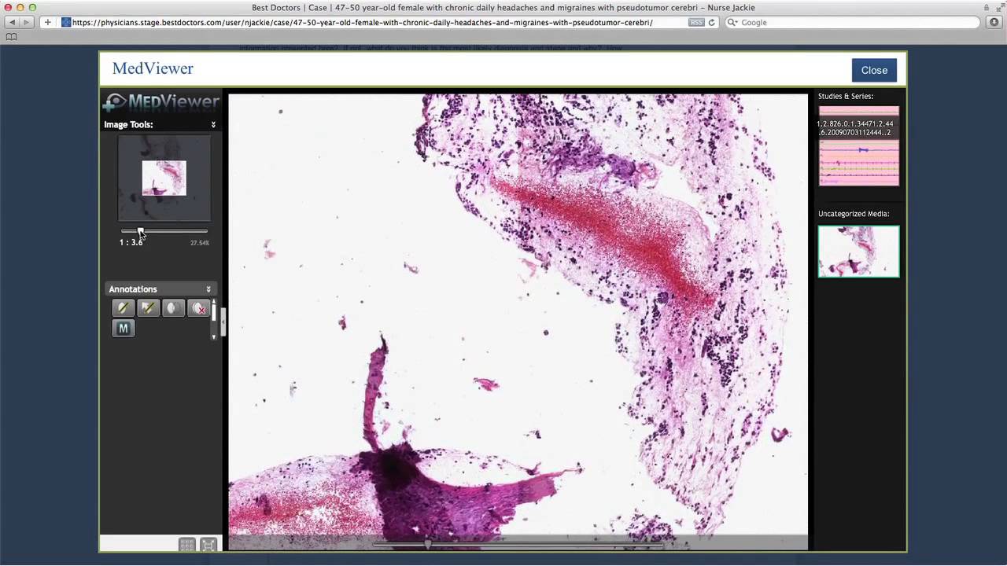Image resolution: width=1007 pixels, height=566 pixels.
Task: Click the add bookmark plus button
Action: 47,22
